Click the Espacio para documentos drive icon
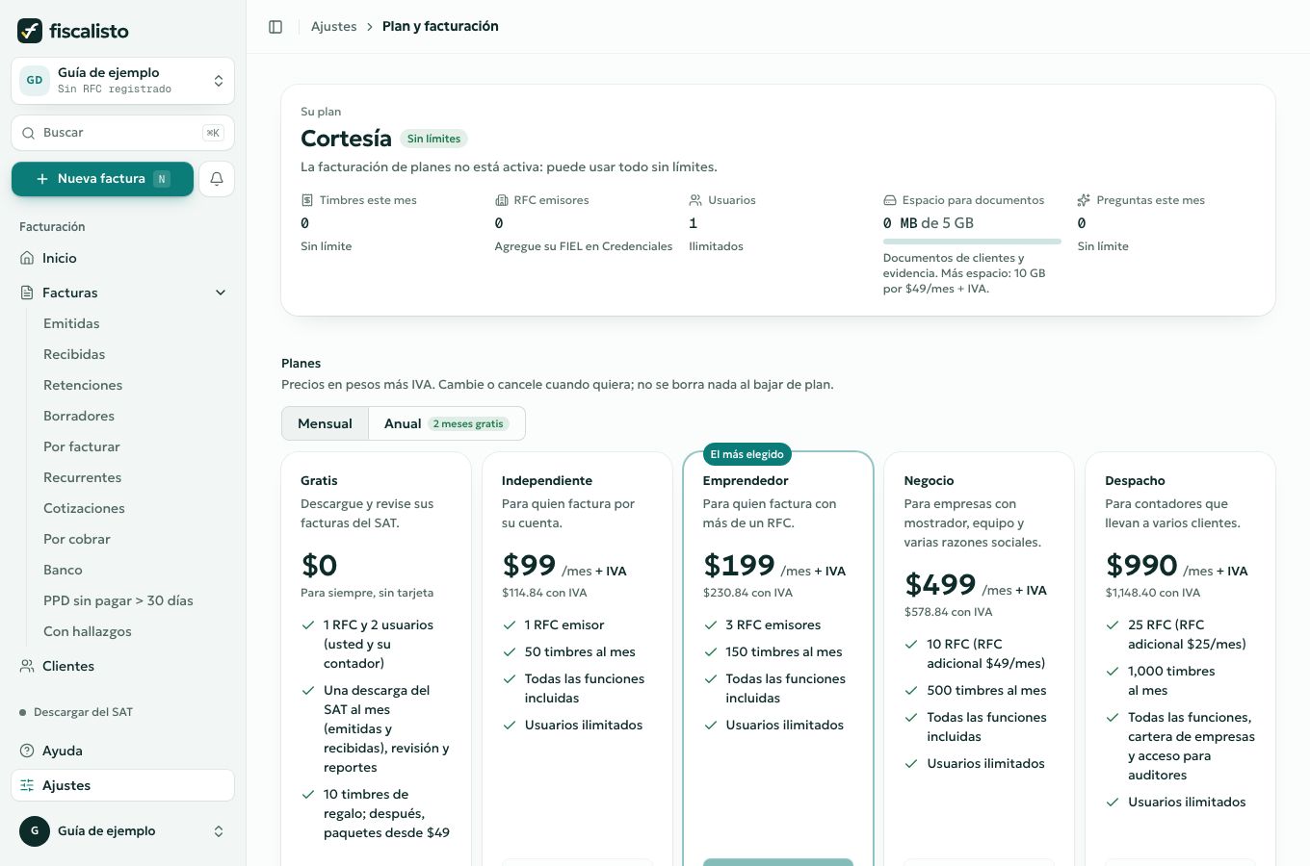 pyautogui.click(x=890, y=200)
